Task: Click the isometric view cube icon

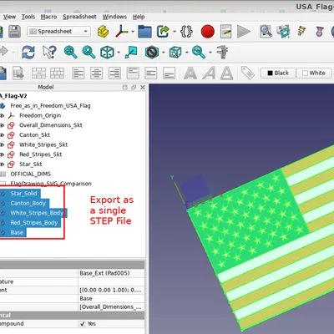Action: tap(107, 52)
